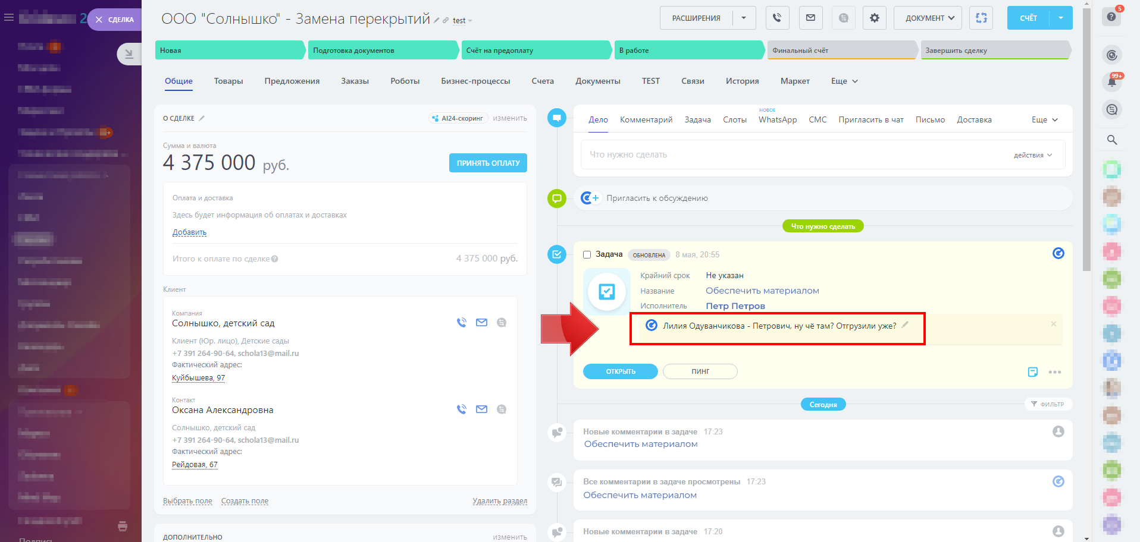Expand the ДОКУМЕНТ dropdown
1140x542 pixels.
[929, 18]
